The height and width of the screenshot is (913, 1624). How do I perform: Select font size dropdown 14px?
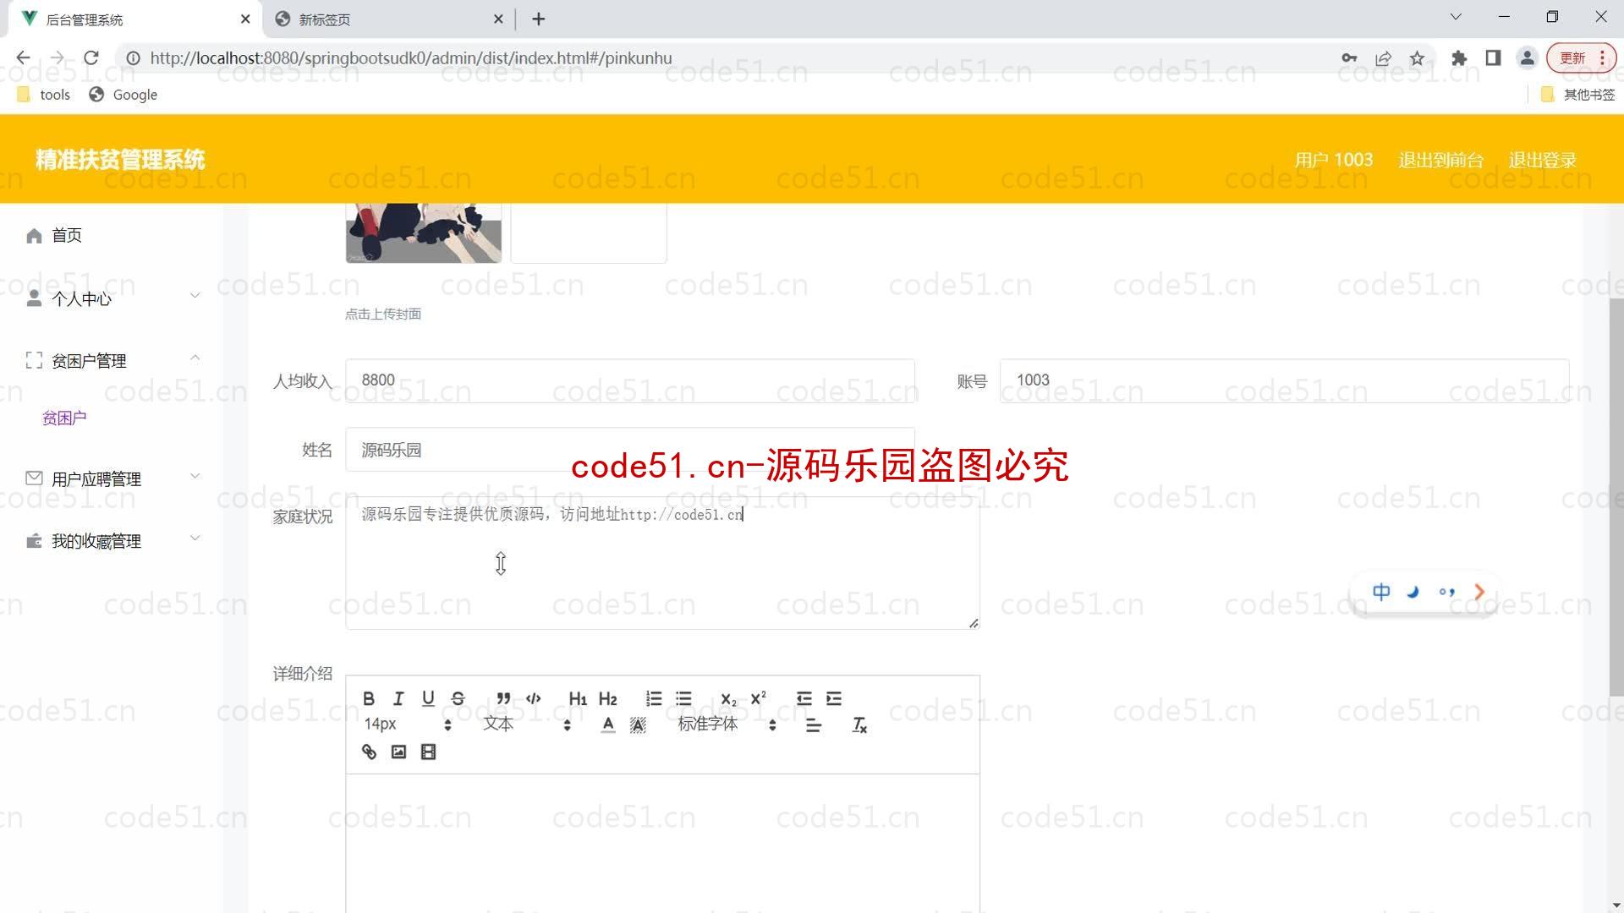(x=405, y=724)
